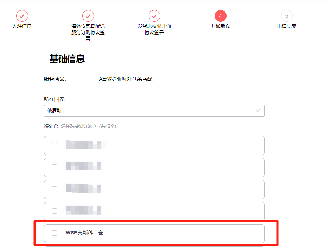Image resolution: width=328 pixels, height=247 pixels.
Task: Click the checkmark icon above 海外仓菜鸟配送服务订购协议签署
Action: click(88, 16)
